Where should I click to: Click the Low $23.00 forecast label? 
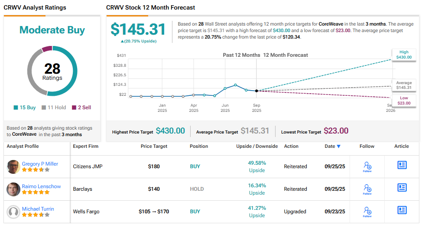[x=404, y=101]
